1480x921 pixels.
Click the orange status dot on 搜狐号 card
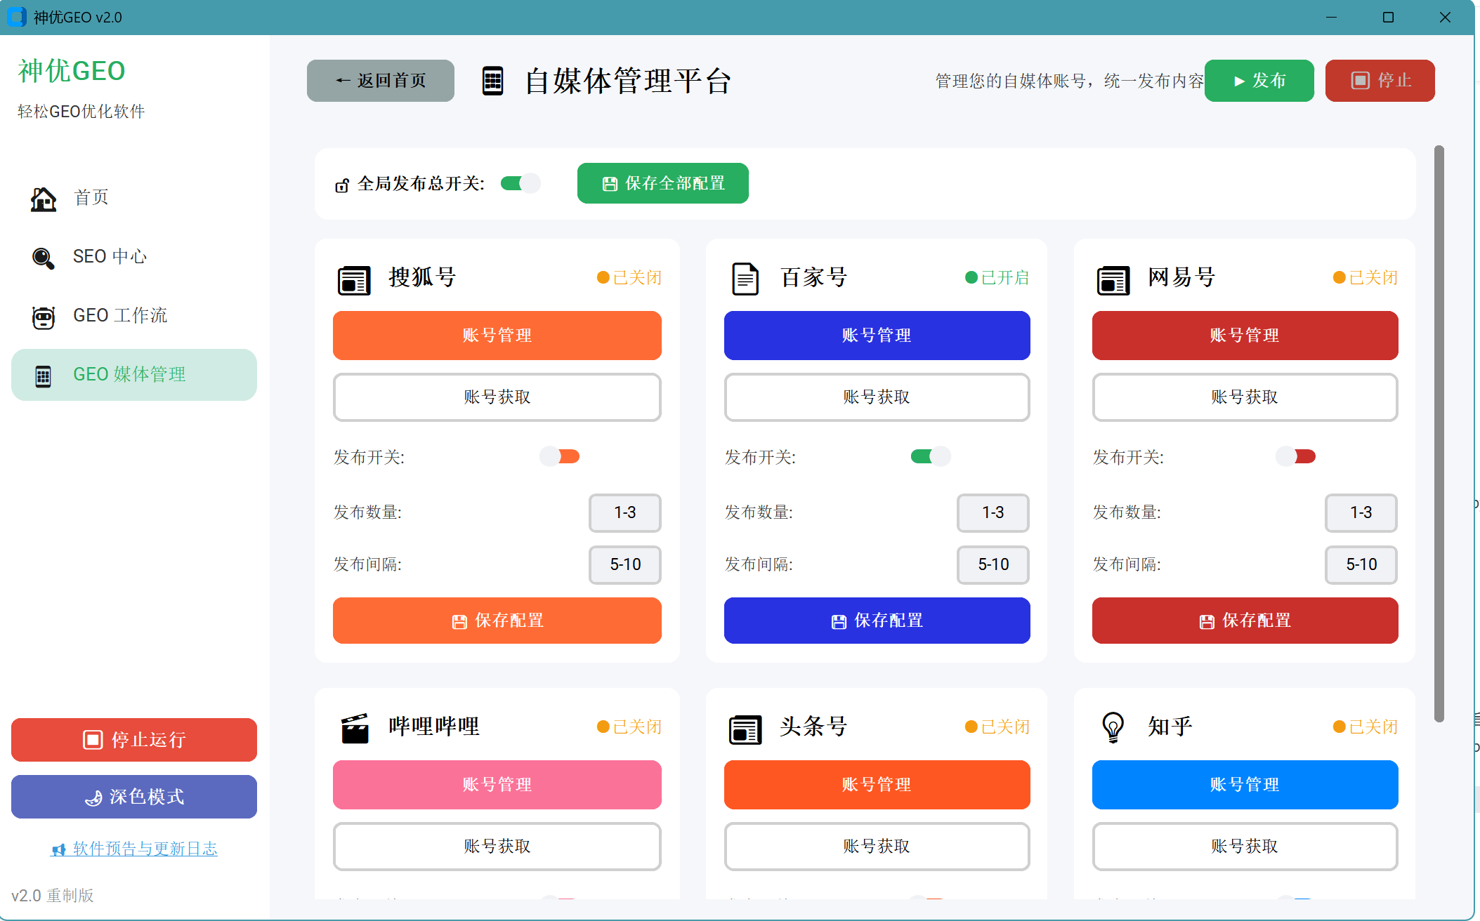point(603,277)
